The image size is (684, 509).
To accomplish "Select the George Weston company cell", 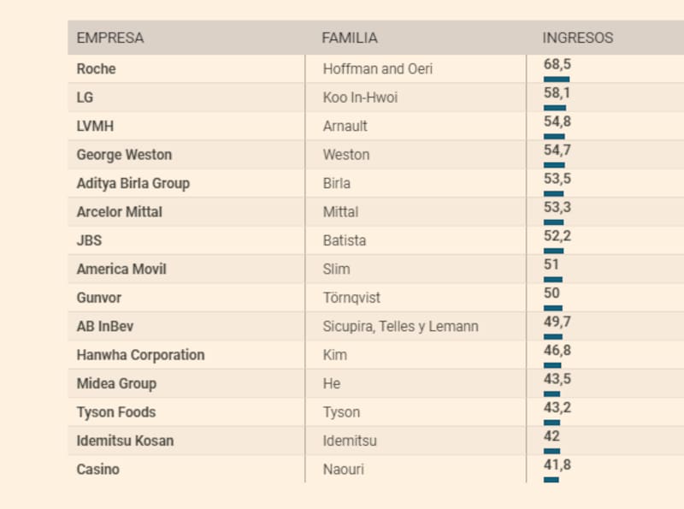I will 124,155.
